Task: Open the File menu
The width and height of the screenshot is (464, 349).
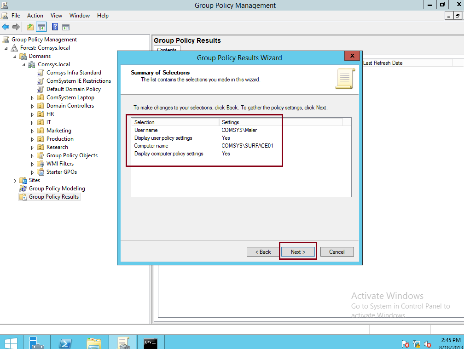Action: (16, 16)
